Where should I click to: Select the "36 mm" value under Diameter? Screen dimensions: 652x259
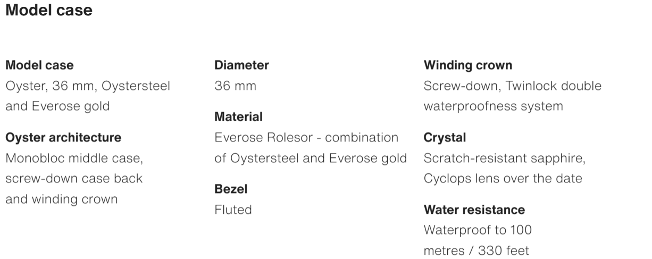(235, 86)
